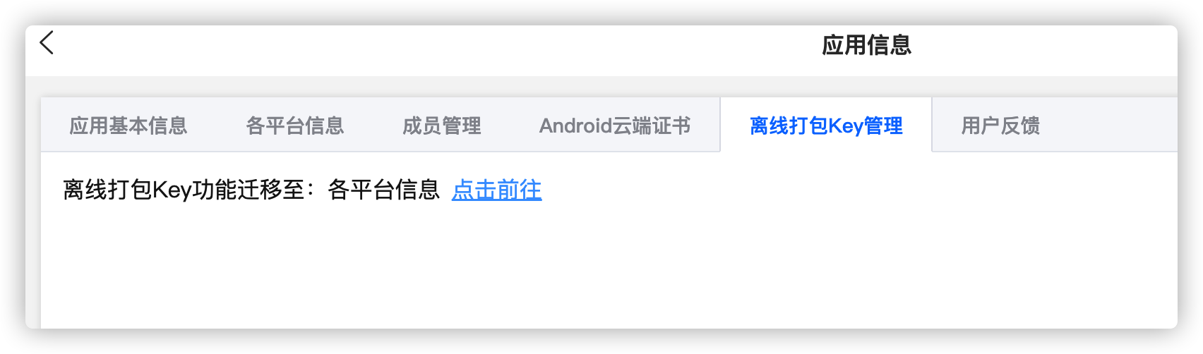Screen dimensions: 1203x354
Task: Open the Android云端证书 tab
Action: 615,126
